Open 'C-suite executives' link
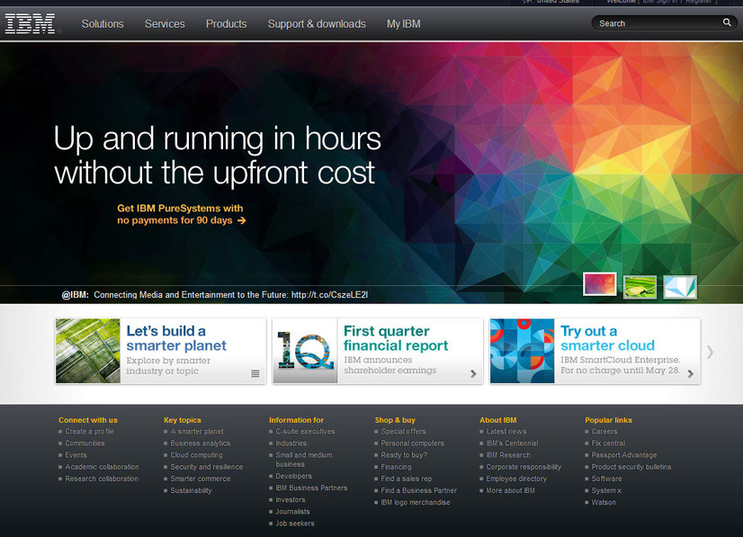Screen dimensions: 743x537 (x=305, y=431)
